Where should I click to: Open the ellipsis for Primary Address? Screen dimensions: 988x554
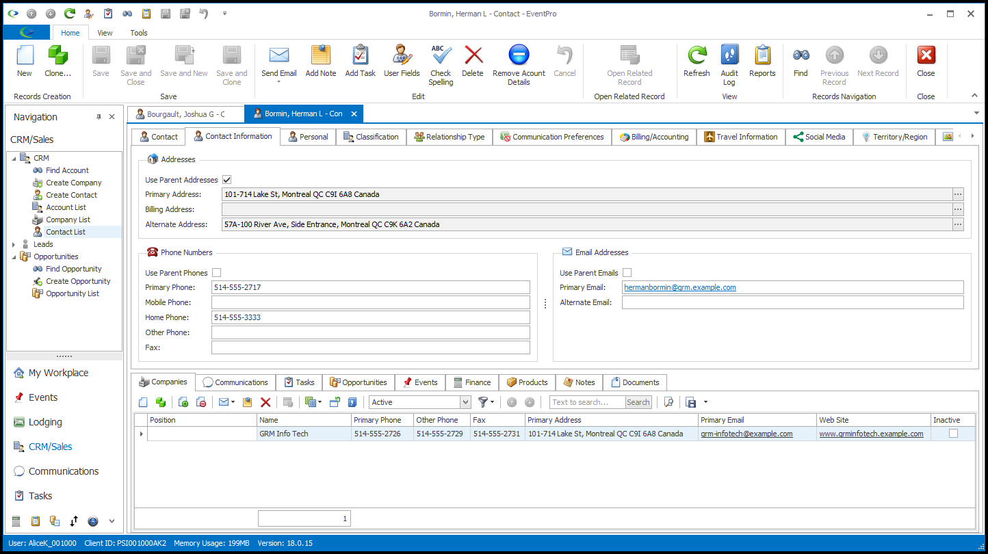click(958, 194)
